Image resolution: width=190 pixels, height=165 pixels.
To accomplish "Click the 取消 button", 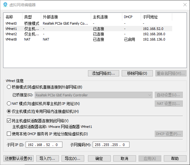I will [124, 158].
